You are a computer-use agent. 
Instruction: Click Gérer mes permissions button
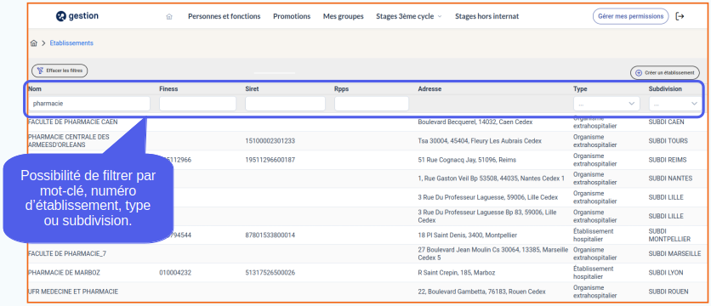[x=631, y=16]
